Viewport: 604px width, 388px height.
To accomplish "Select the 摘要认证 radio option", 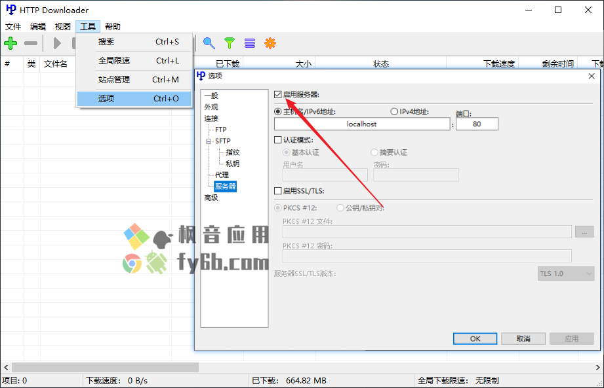I will [x=374, y=152].
